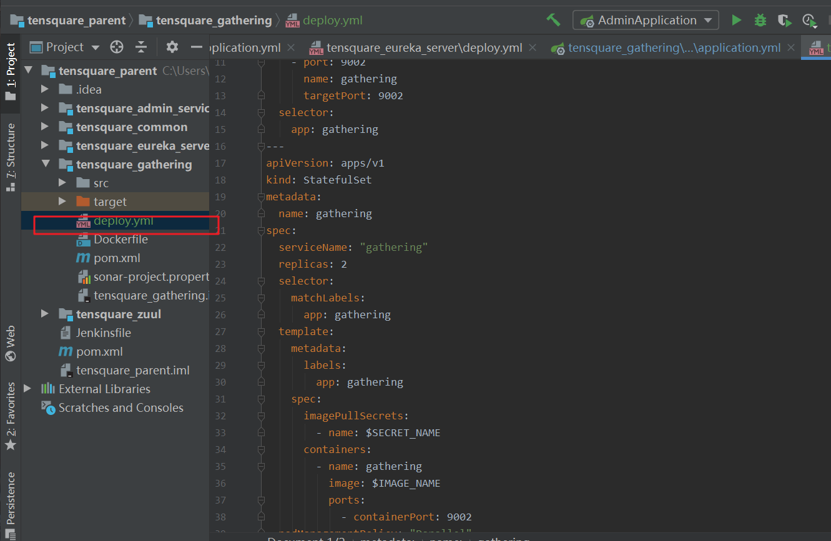
Task: Select the tensquare_common module row
Action: click(x=116, y=127)
